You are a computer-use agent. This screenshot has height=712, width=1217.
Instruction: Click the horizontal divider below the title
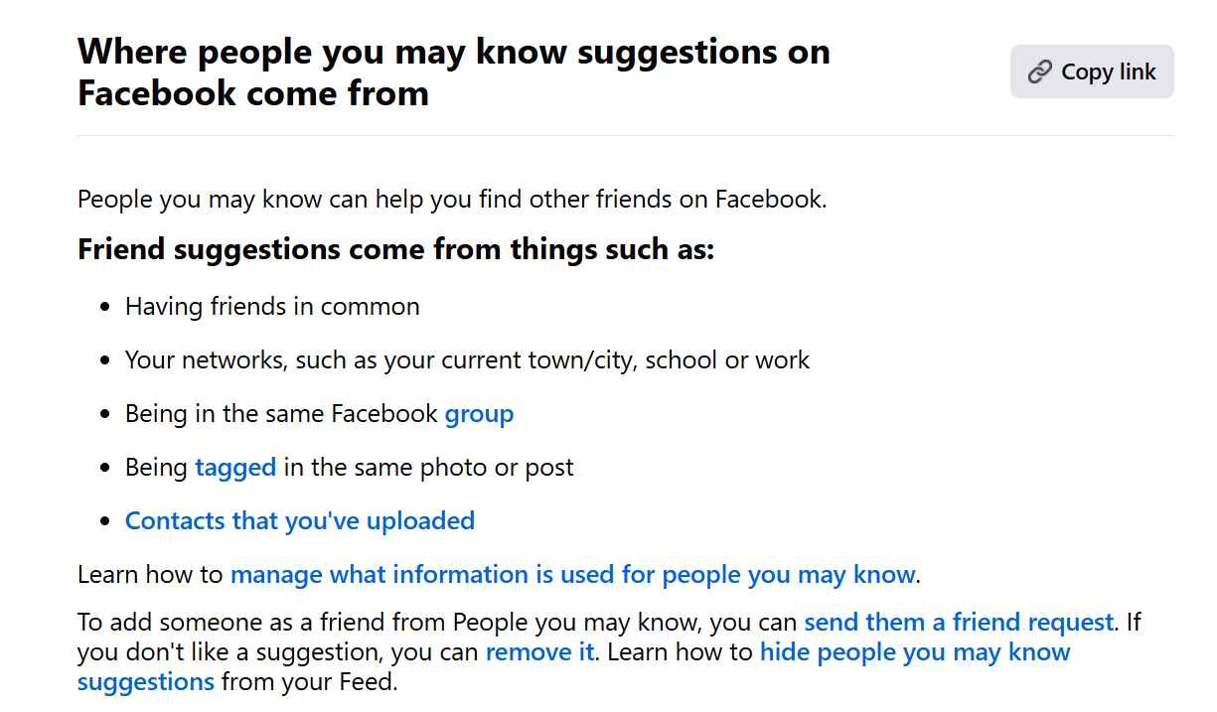[x=624, y=135]
